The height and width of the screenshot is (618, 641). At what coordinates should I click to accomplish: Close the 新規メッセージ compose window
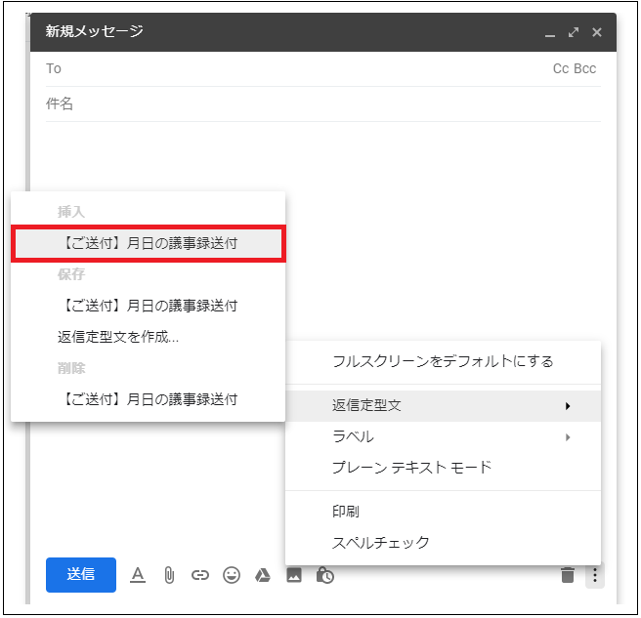tap(597, 32)
